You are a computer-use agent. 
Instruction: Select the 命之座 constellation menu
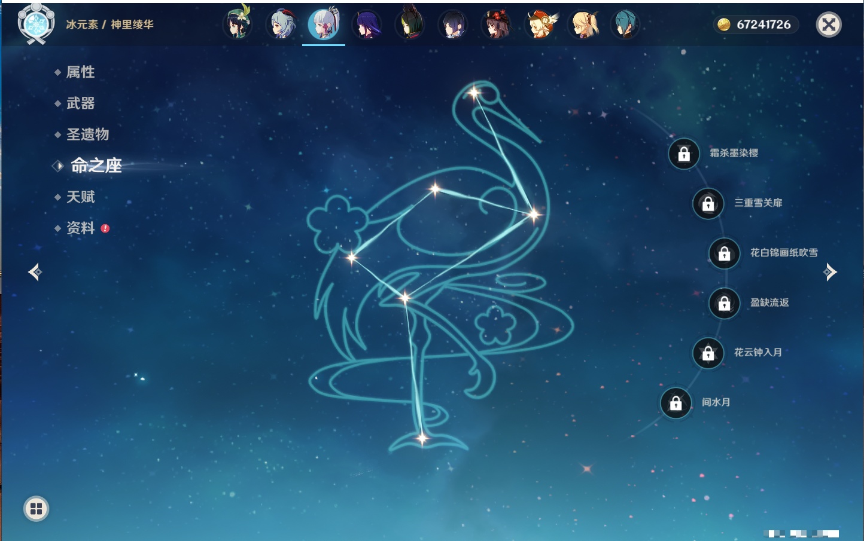[x=96, y=166]
